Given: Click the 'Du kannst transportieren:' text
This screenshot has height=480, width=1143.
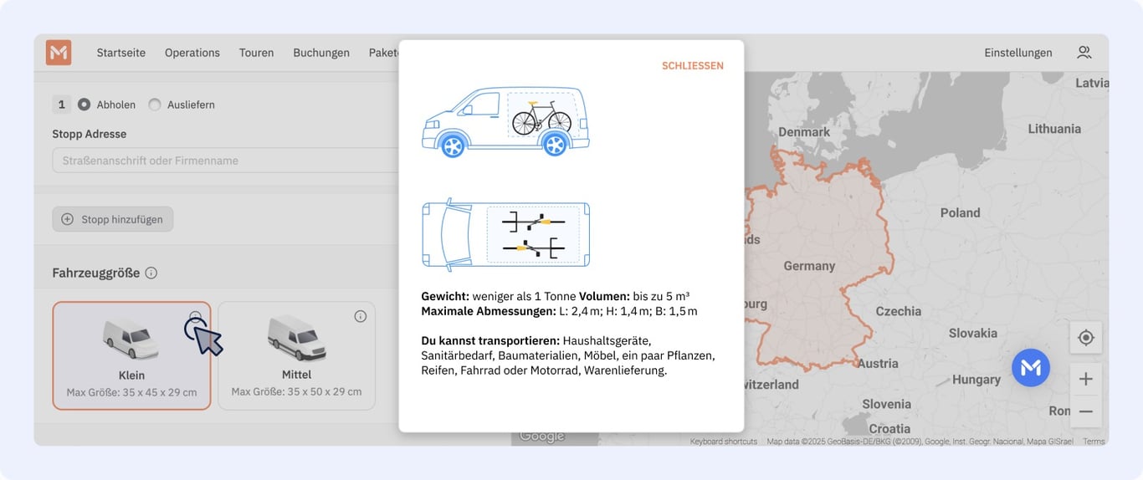Looking at the screenshot, I should pos(490,341).
